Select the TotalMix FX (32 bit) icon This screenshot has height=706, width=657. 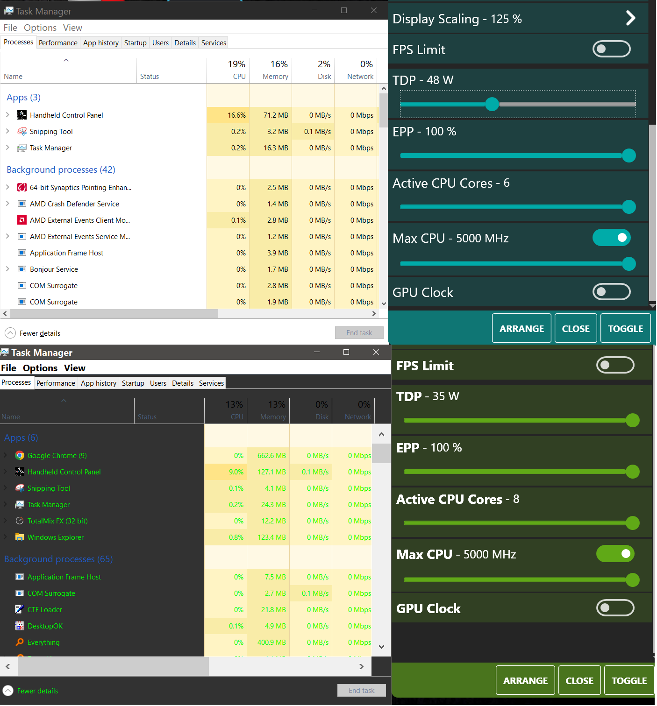[19, 521]
